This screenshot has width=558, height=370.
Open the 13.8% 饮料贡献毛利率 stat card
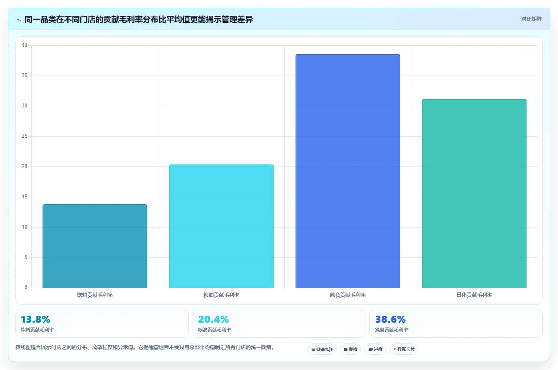(x=102, y=323)
